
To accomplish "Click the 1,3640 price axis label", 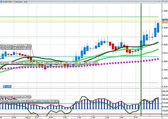I will point(165,28).
